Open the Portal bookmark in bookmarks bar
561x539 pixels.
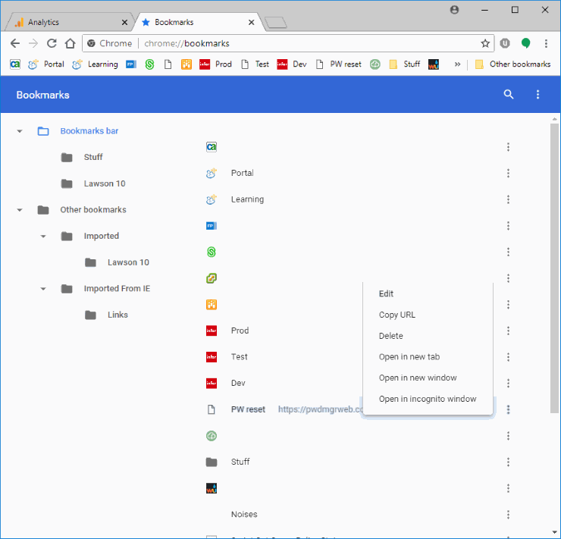(x=46, y=64)
